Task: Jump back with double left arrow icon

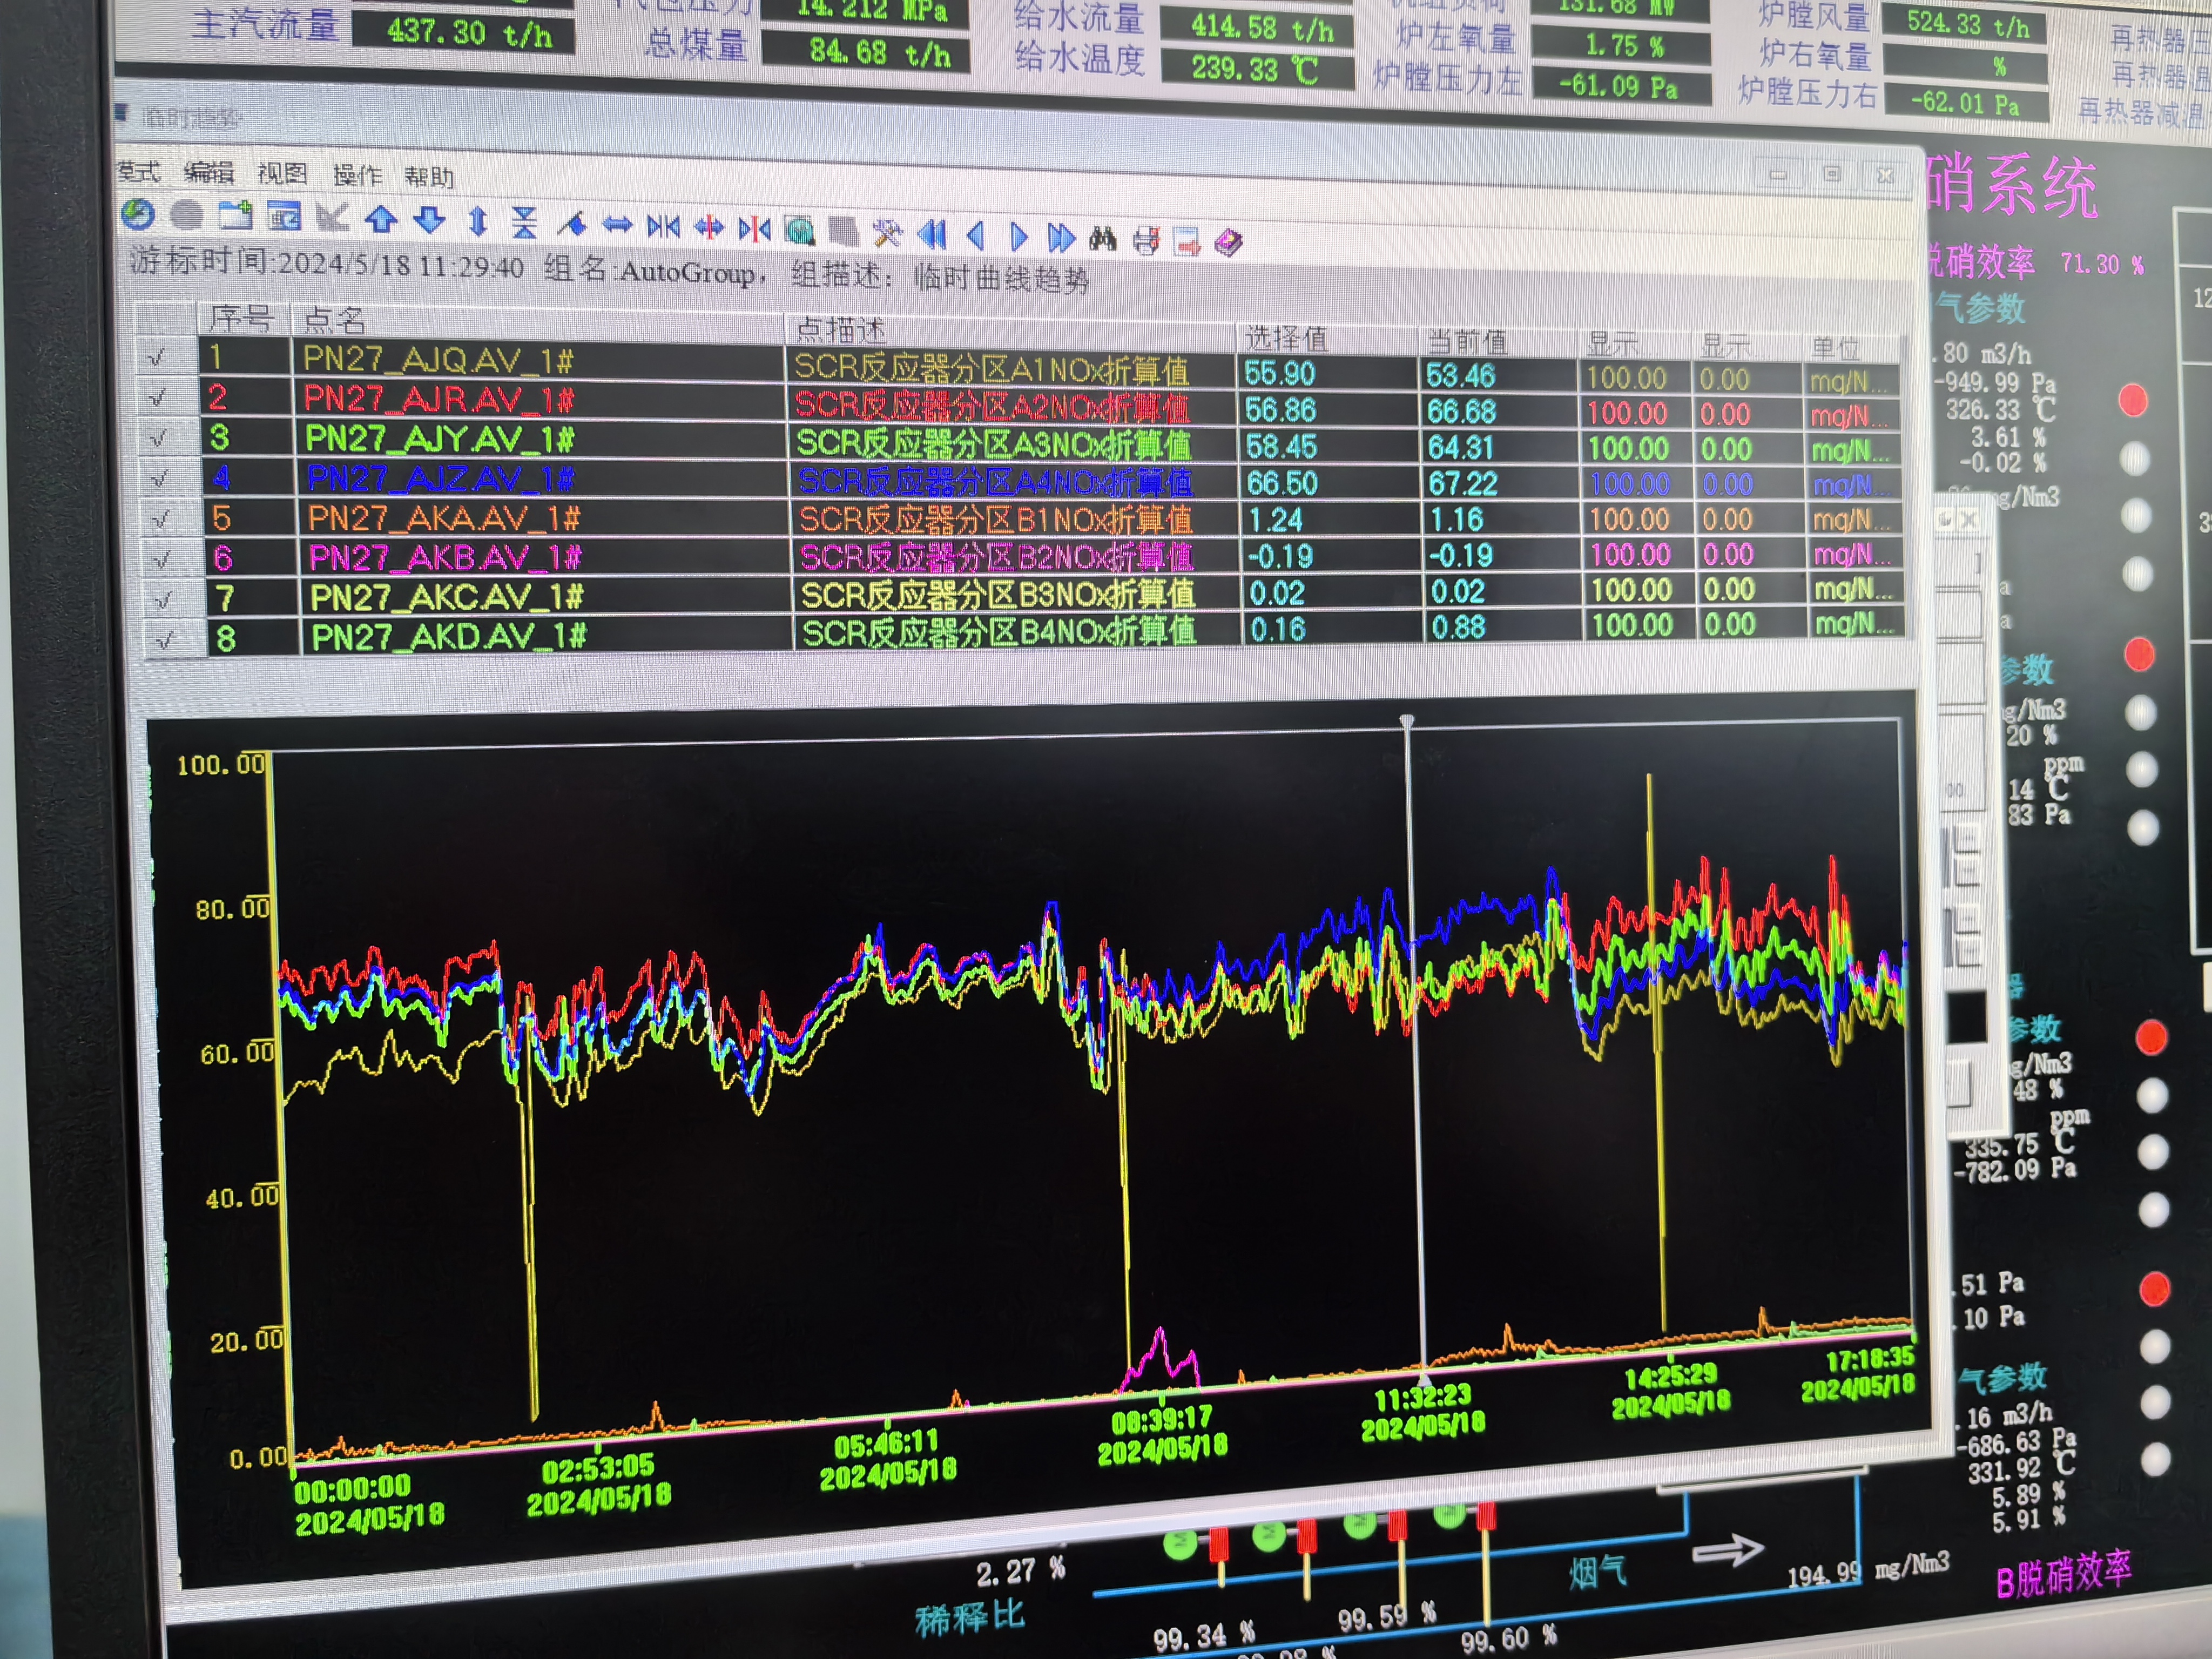Action: (931, 235)
